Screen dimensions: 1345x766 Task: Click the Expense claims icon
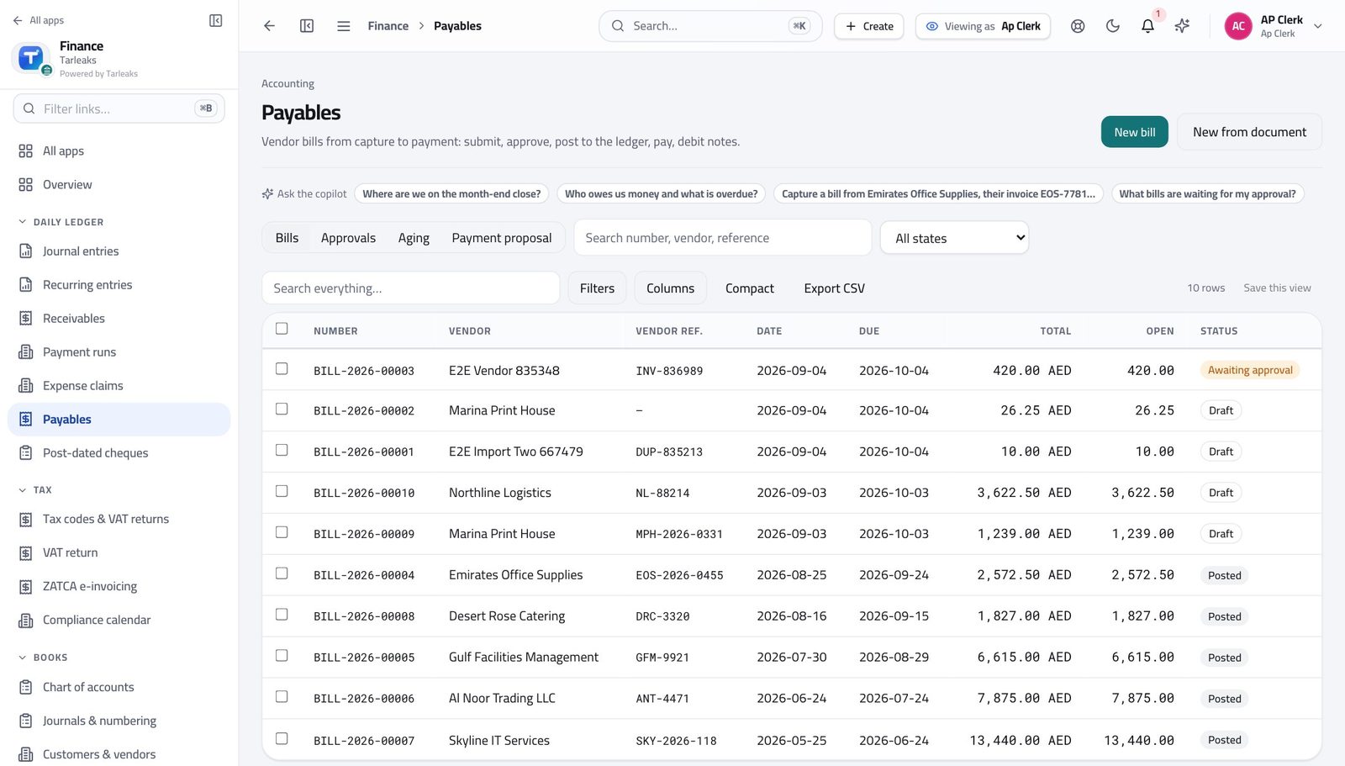[x=26, y=386]
